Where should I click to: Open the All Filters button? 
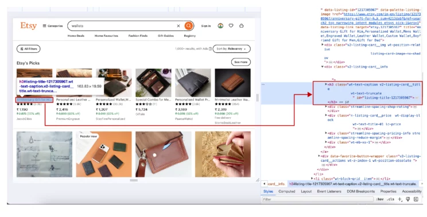[x=29, y=49]
